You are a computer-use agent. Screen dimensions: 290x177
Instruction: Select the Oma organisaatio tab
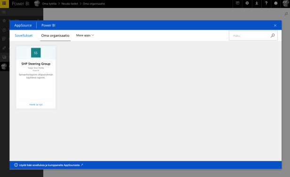[x=55, y=35]
